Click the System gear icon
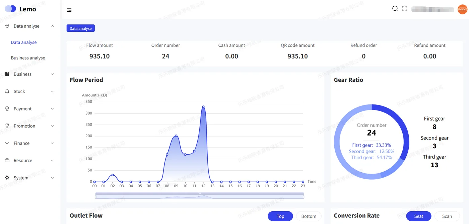469x224 pixels. point(7,178)
